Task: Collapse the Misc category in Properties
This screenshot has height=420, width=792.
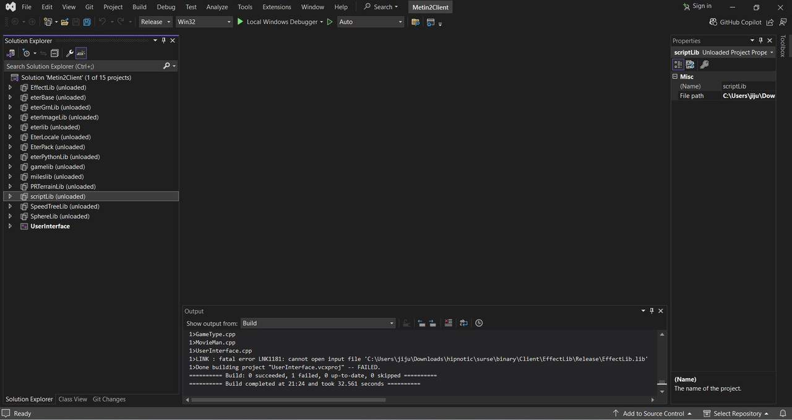Action: [676, 77]
